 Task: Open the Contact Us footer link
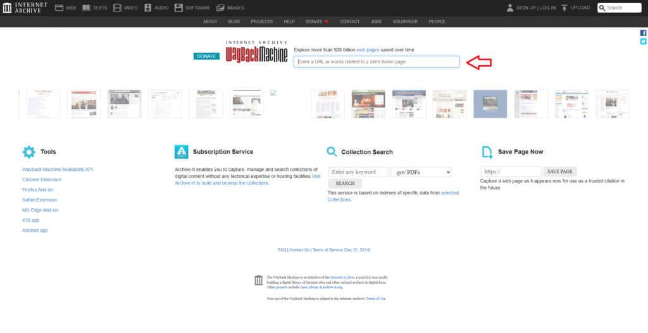pos(299,250)
